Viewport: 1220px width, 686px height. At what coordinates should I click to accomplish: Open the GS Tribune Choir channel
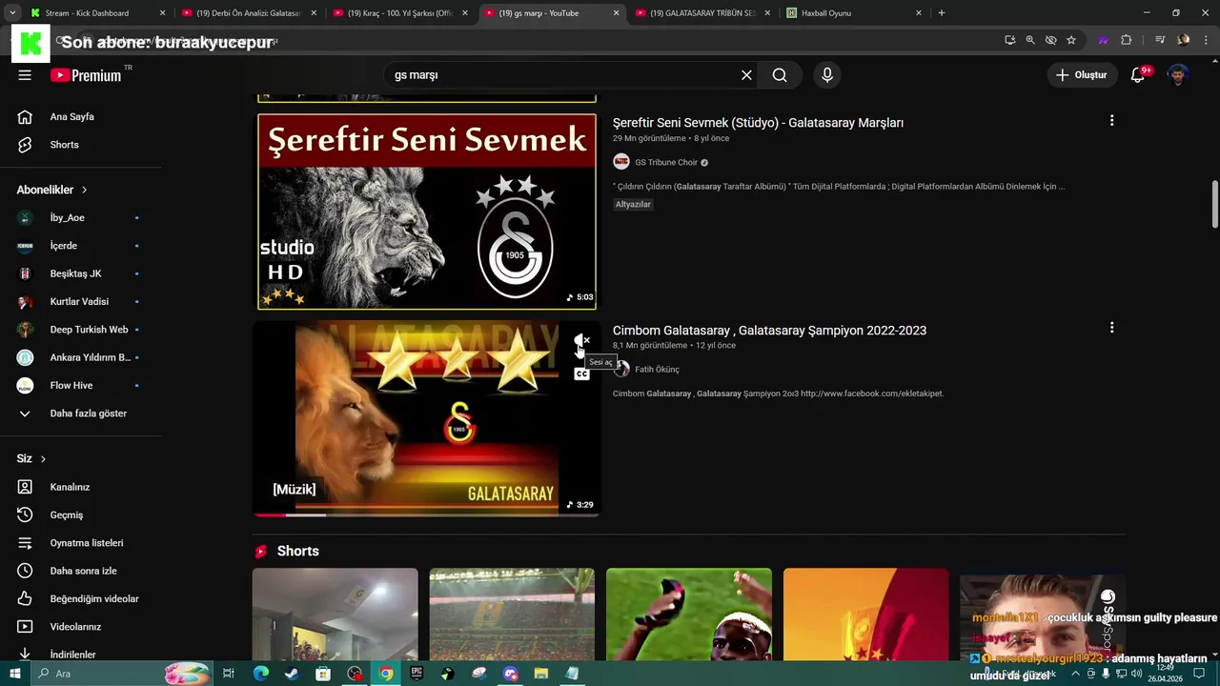(x=666, y=162)
